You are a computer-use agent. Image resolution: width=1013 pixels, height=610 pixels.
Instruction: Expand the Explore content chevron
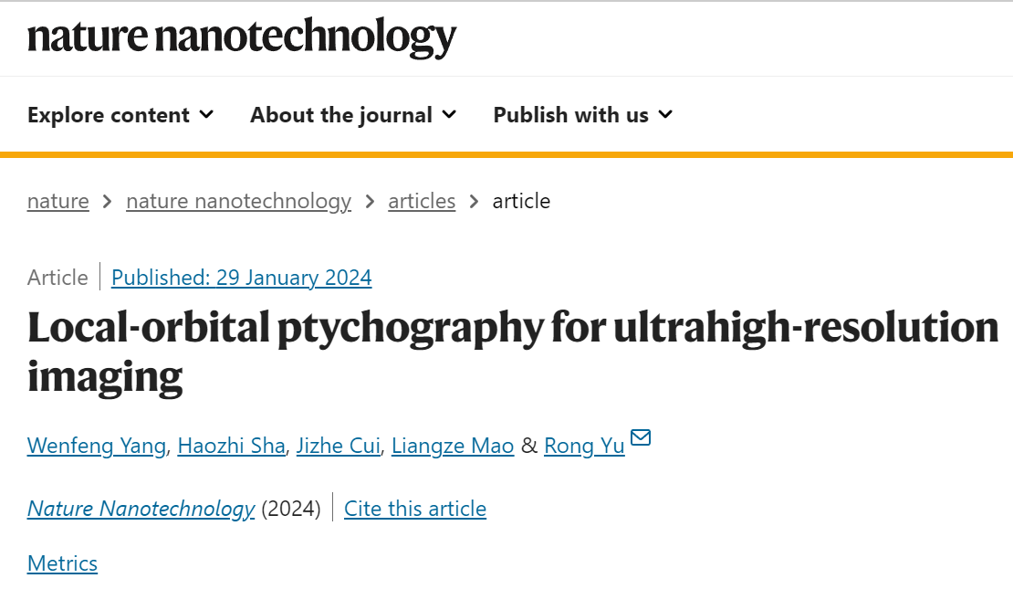pos(206,115)
